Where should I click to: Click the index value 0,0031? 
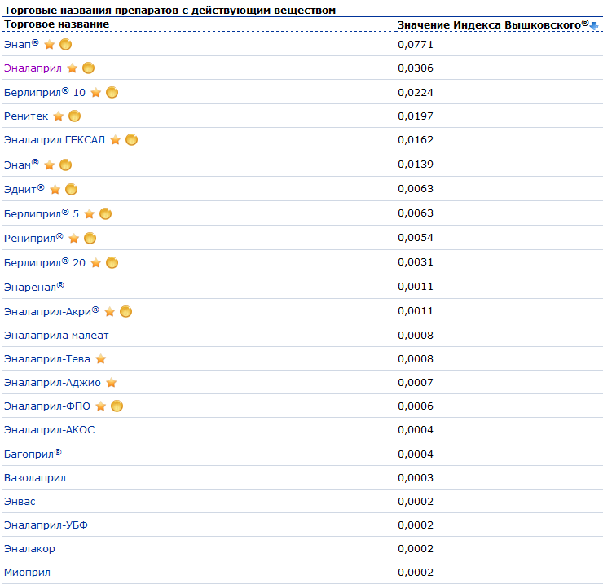[x=416, y=262]
